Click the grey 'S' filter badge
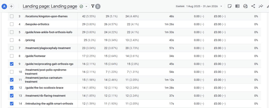 [x=98, y=6]
